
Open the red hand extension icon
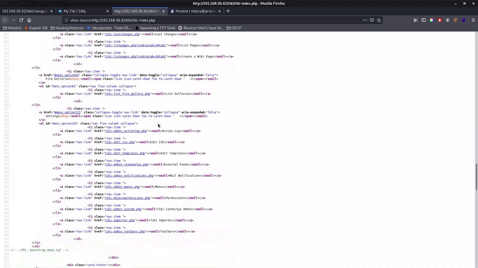point(440,20)
